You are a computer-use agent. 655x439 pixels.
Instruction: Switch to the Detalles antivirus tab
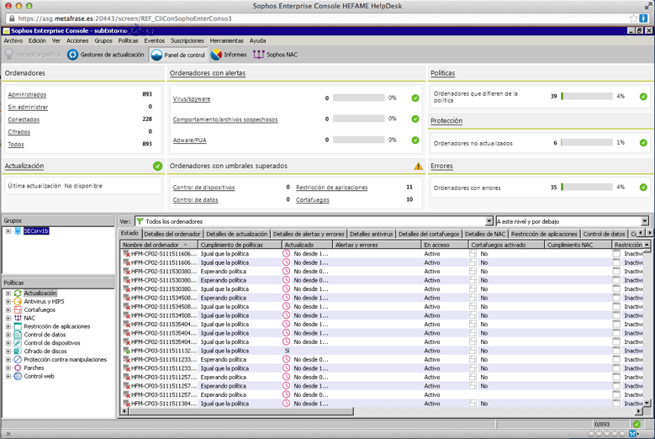click(x=371, y=234)
